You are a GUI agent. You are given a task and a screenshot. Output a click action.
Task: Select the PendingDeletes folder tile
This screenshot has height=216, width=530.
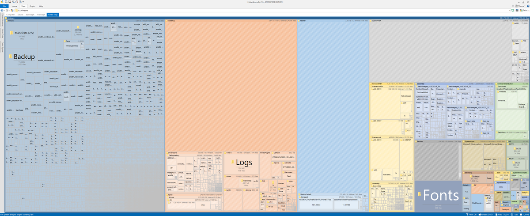pyautogui.click(x=73, y=45)
